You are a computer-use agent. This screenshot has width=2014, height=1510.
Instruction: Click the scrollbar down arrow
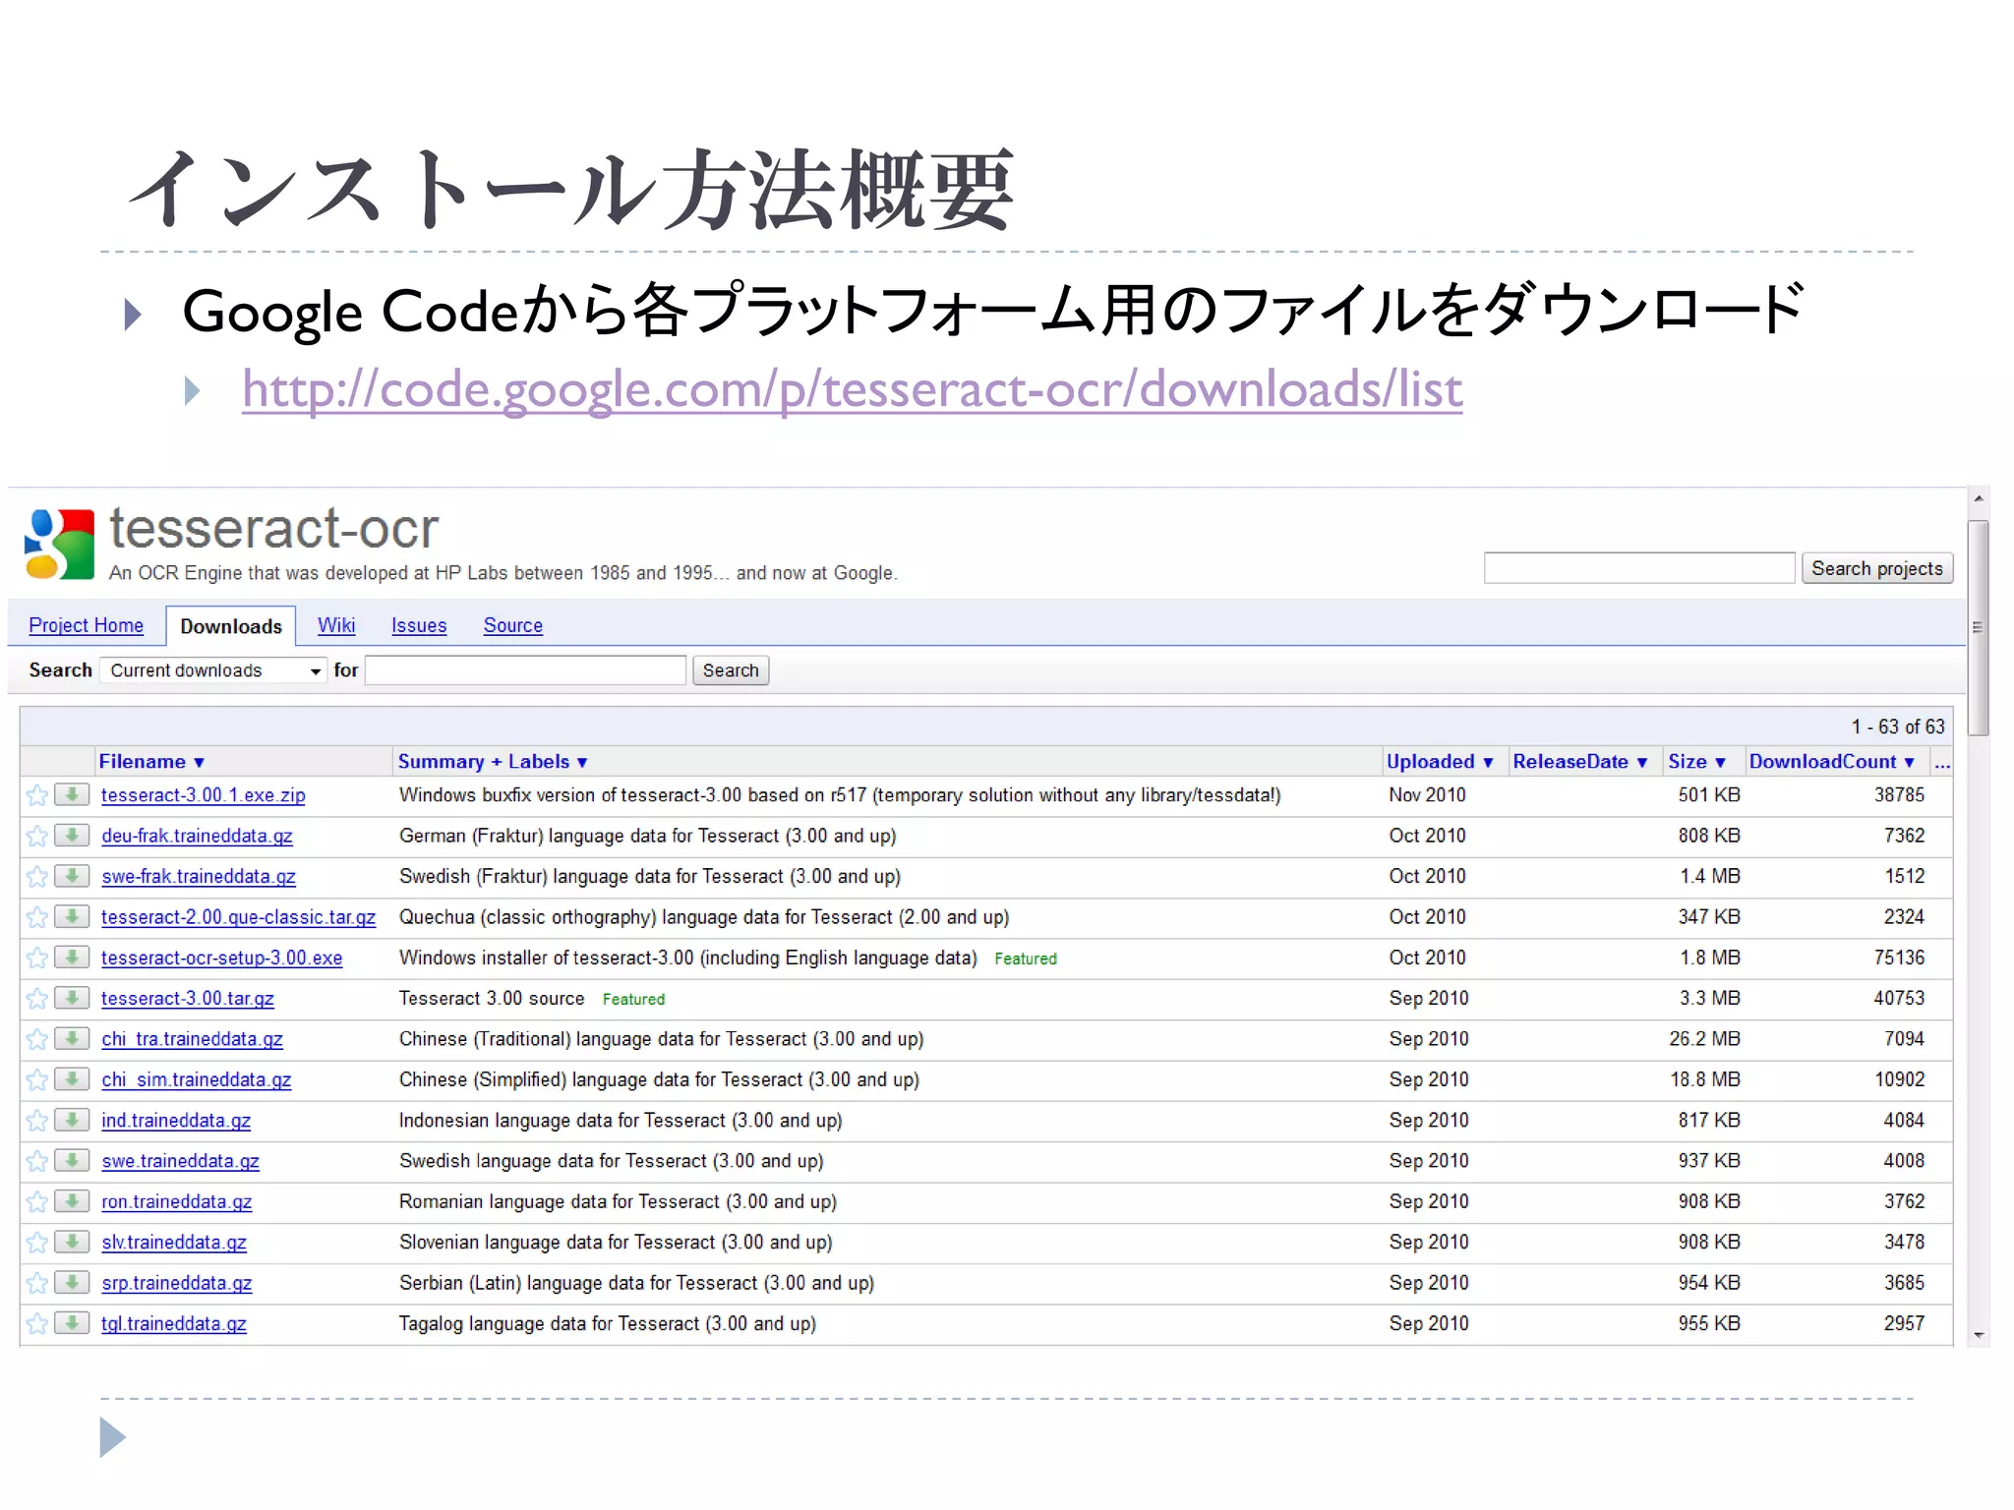pos(1979,1335)
